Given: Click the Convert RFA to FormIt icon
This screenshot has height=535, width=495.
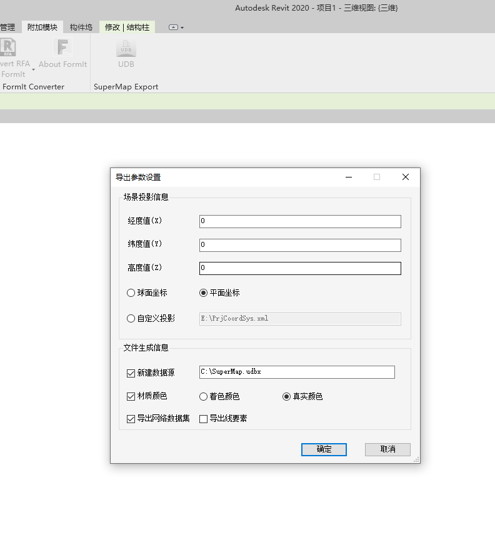Looking at the screenshot, I should (9, 48).
